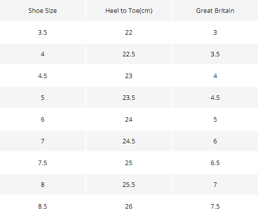Image resolution: width=258 pixels, height=216 pixels.
Task: Click the 25.5 cm length cell
Action: pyautogui.click(x=129, y=184)
